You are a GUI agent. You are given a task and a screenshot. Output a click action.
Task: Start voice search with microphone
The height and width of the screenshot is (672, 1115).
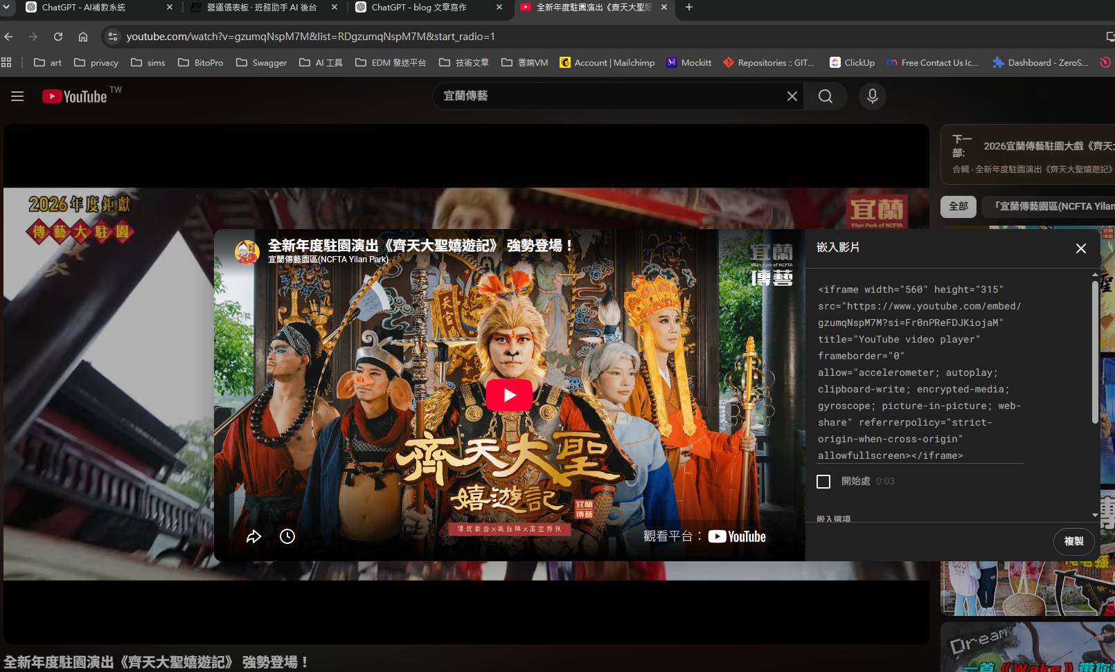[873, 96]
